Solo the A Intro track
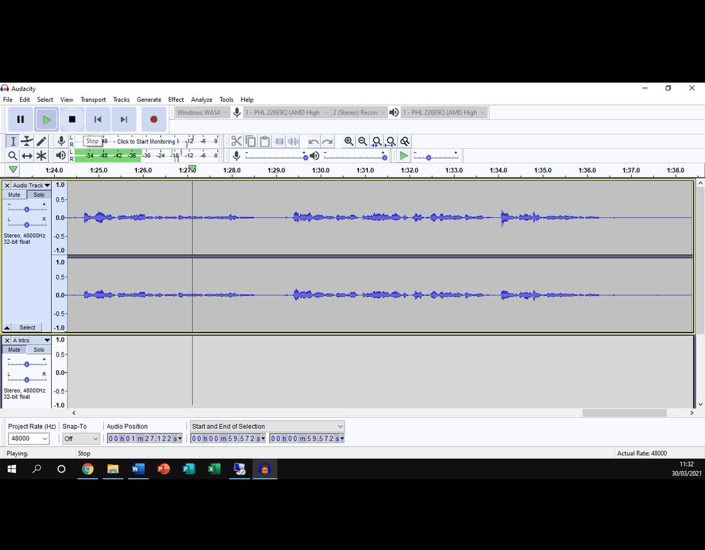705x550 pixels. pyautogui.click(x=39, y=349)
